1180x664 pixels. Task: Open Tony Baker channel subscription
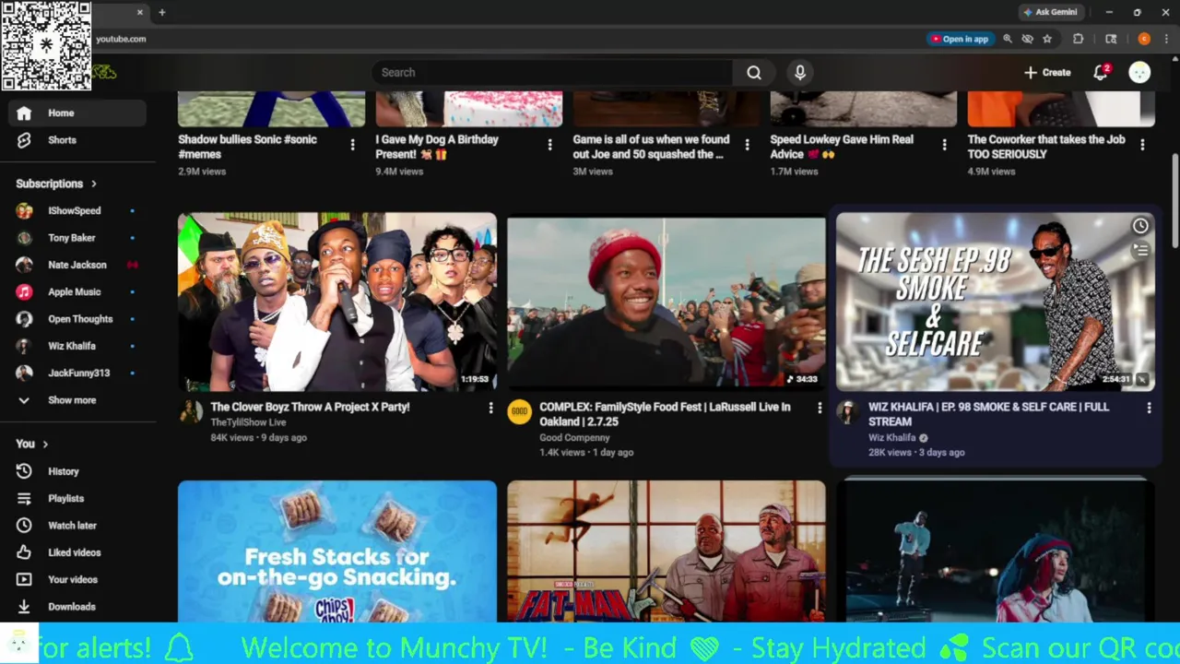77,238
